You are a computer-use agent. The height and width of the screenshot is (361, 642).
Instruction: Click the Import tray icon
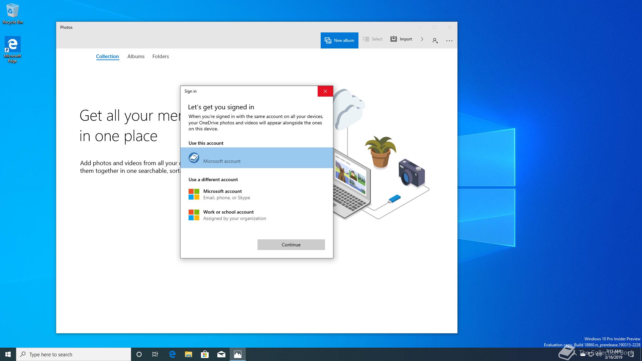(394, 39)
